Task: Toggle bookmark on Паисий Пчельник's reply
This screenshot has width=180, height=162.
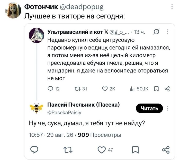Action: [135, 150]
